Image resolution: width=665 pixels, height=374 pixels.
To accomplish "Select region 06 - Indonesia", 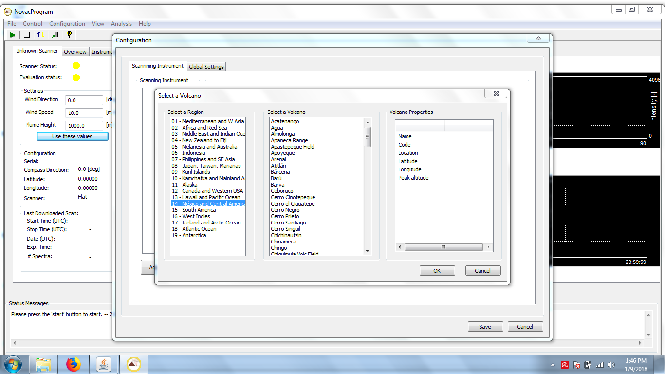I will [207, 153].
